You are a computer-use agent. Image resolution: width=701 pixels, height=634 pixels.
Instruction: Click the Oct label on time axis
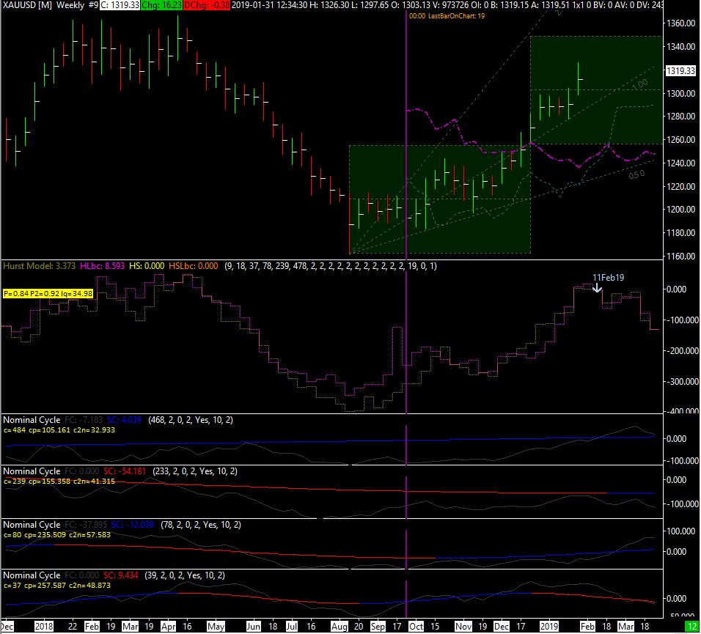click(416, 627)
